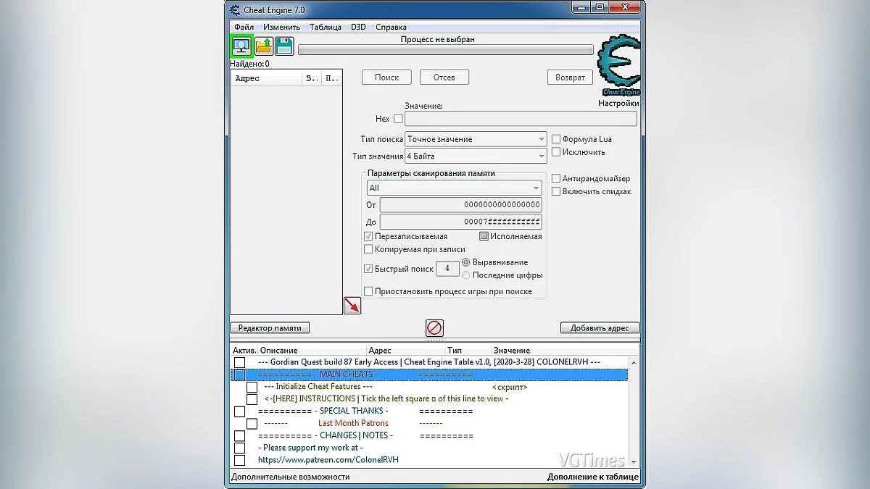Click the Добавить адрес button
870x489 pixels.
pos(600,328)
